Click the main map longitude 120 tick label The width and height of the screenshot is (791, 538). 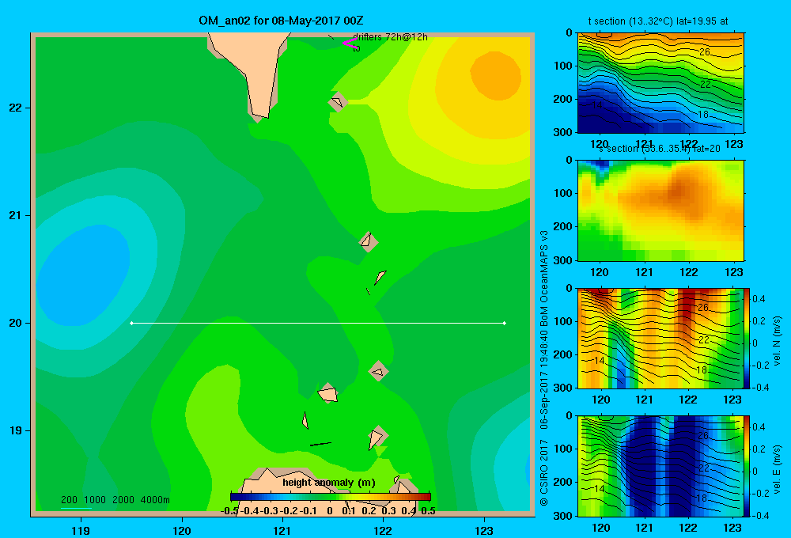click(x=182, y=530)
